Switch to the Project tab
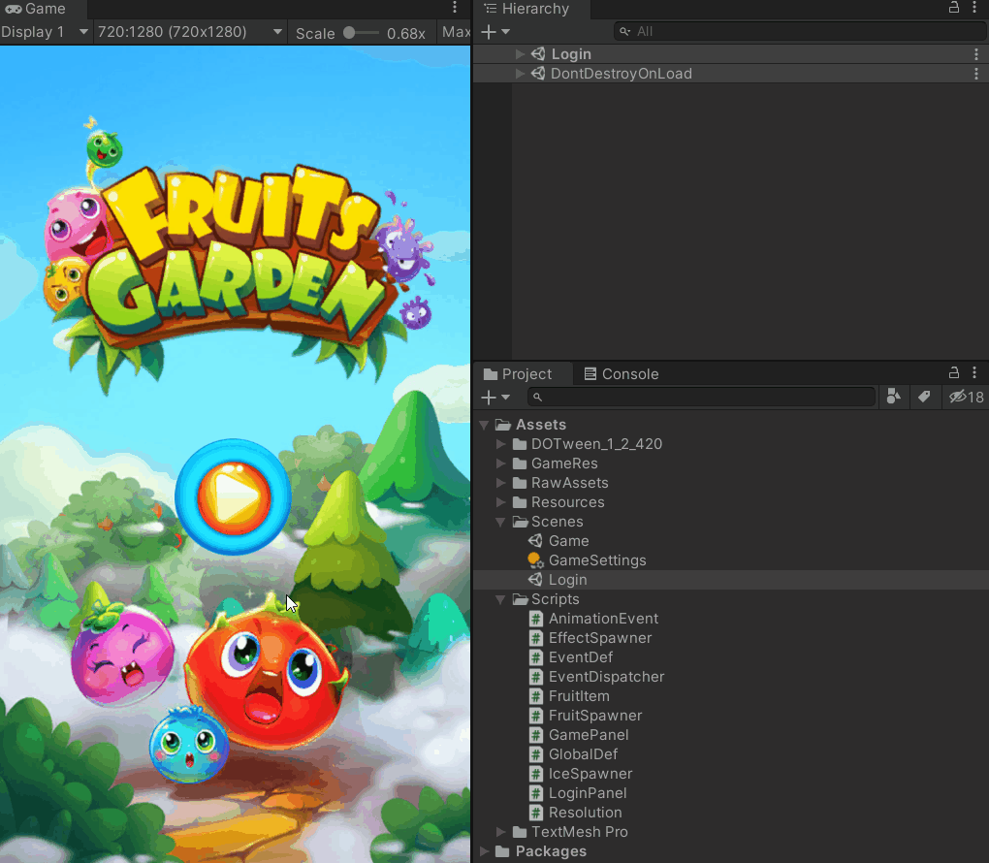The image size is (989, 863). pos(523,374)
